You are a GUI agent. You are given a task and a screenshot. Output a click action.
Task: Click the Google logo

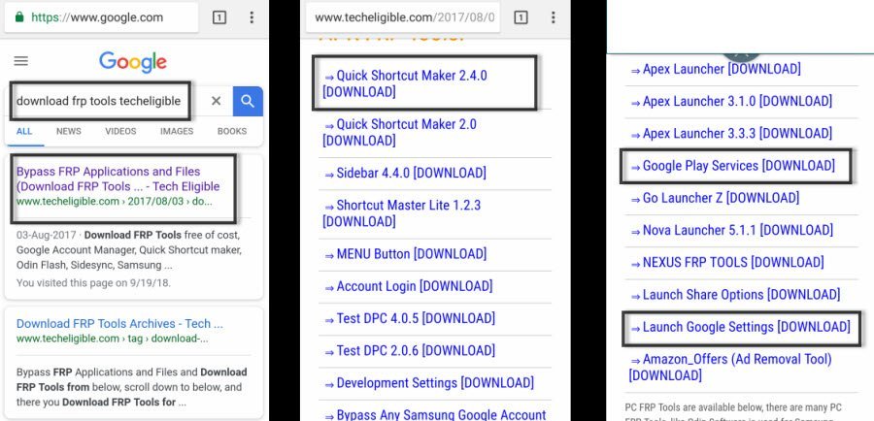click(133, 62)
